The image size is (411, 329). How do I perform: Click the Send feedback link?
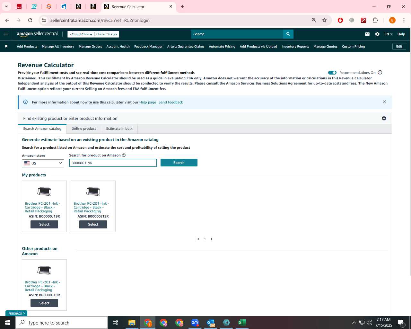click(x=171, y=102)
